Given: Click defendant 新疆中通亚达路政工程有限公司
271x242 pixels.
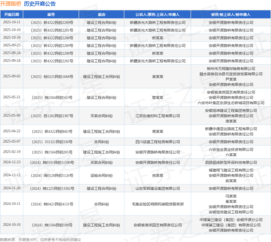Looking at the screenshot, I should click(231, 129).
